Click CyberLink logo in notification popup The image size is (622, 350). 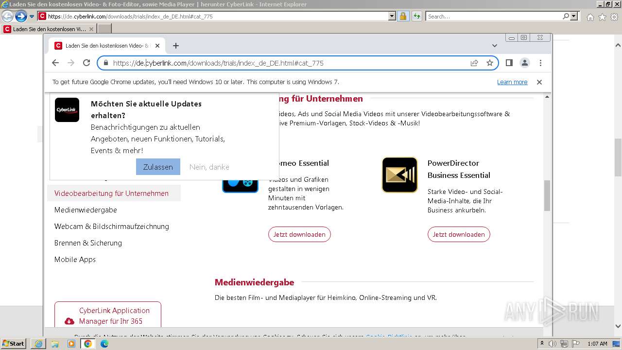tap(67, 110)
